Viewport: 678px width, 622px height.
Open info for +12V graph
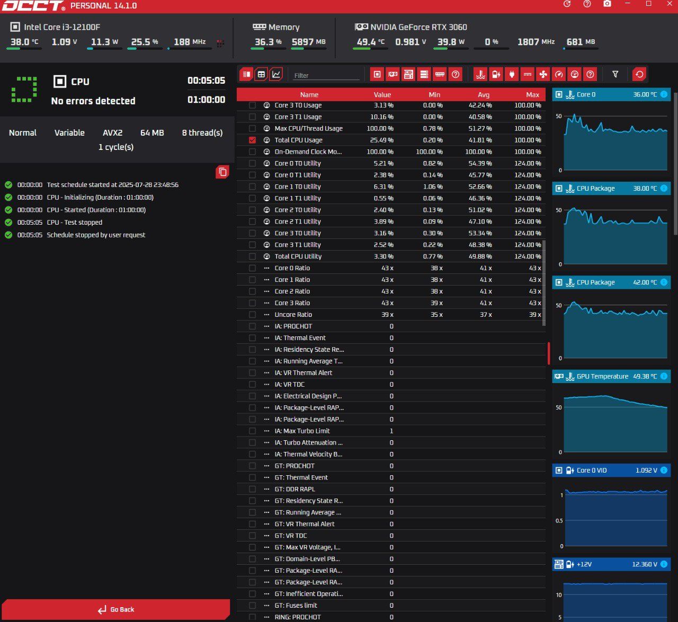click(664, 564)
